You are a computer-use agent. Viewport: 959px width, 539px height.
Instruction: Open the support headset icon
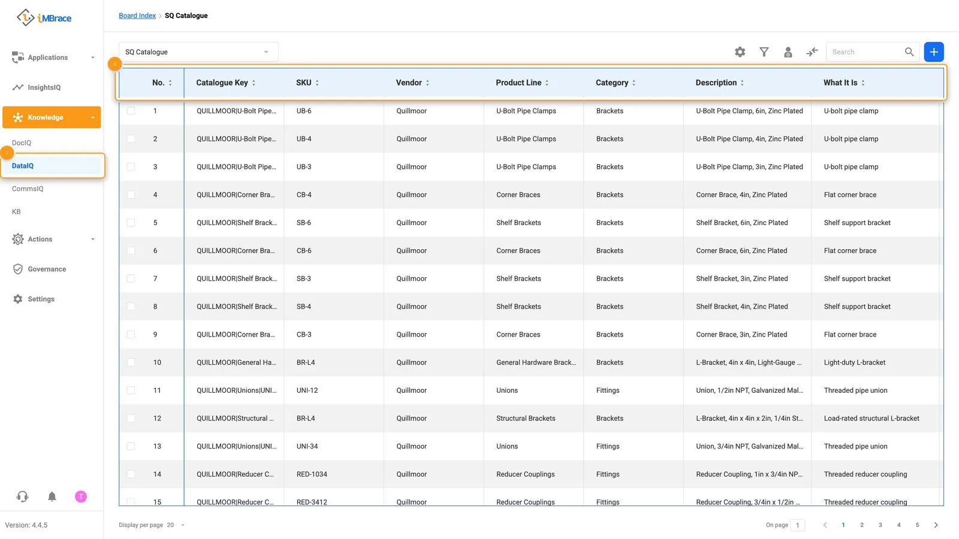22,496
